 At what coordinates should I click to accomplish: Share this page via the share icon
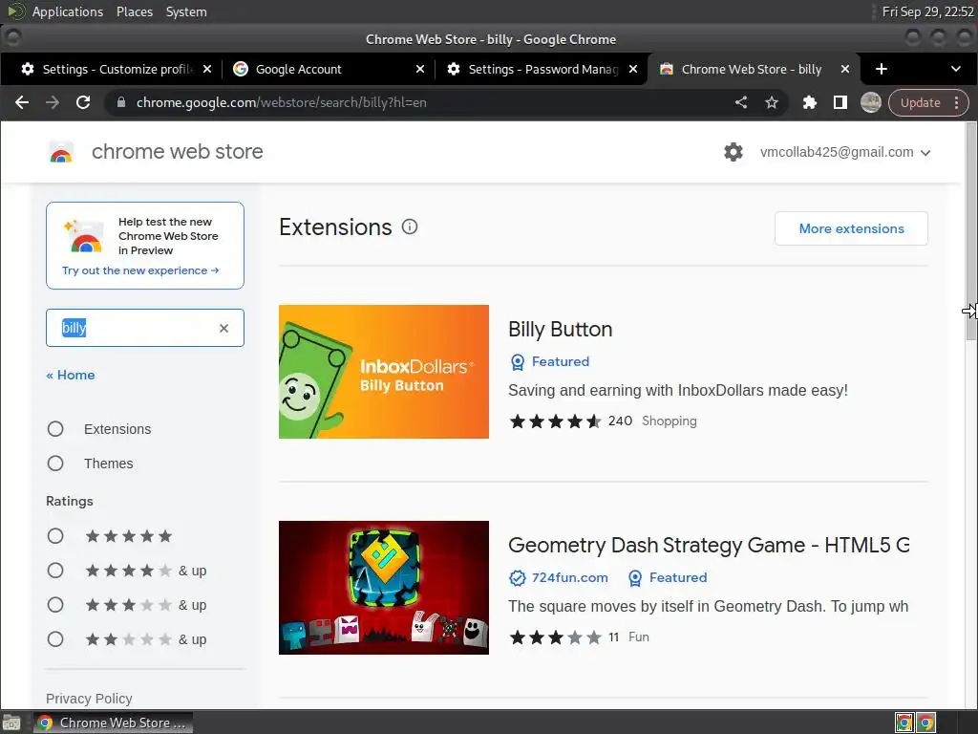[x=741, y=102]
